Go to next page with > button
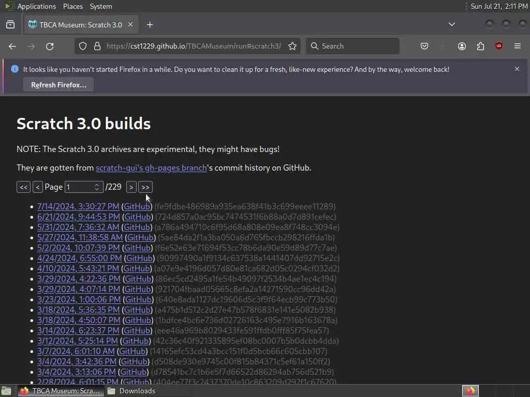 131,187
